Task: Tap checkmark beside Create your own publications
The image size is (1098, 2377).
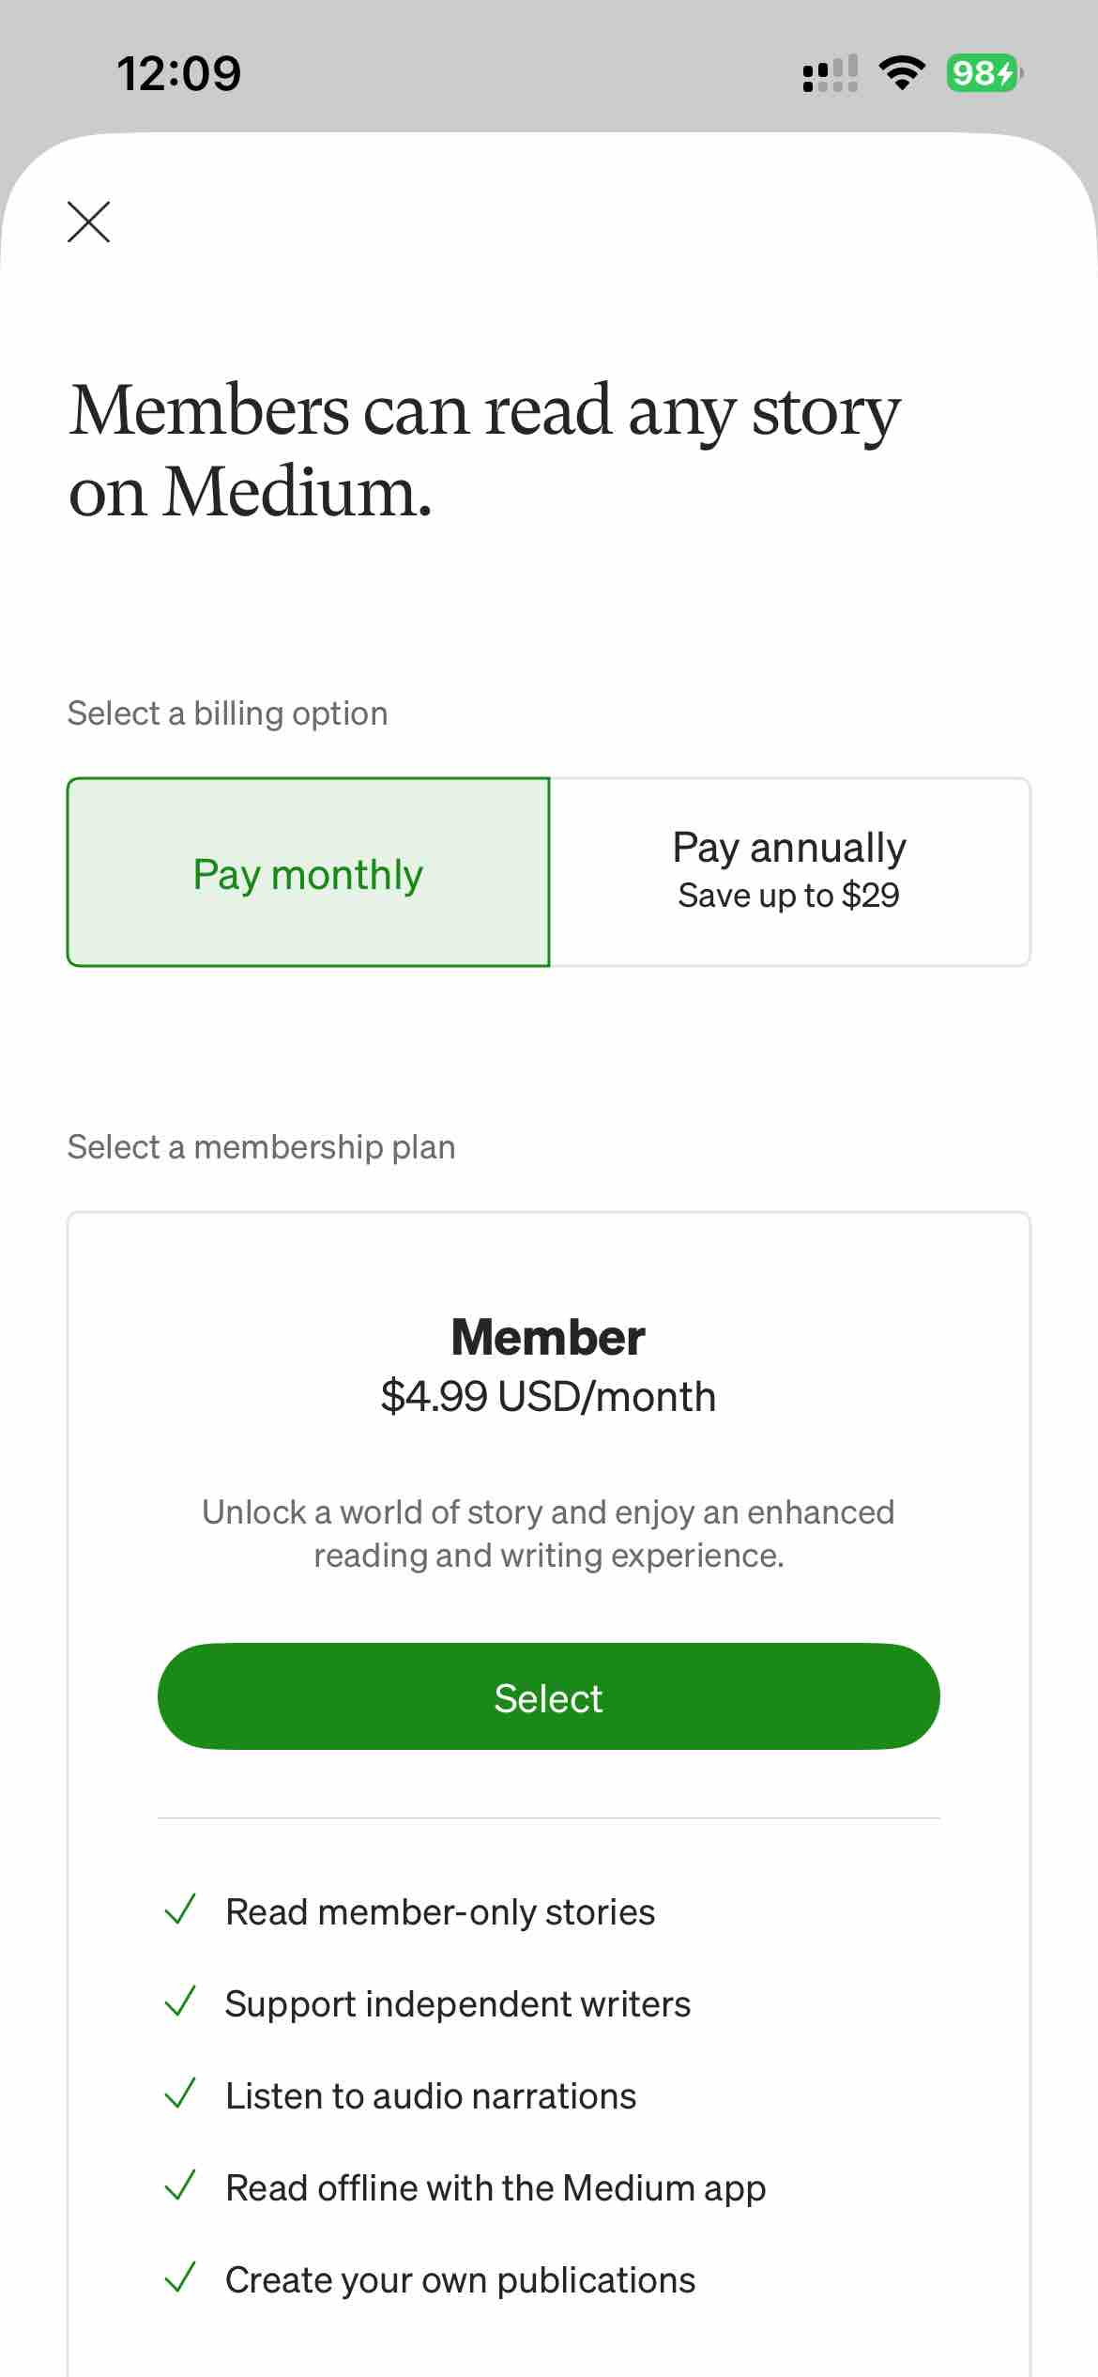Action: click(x=179, y=2277)
